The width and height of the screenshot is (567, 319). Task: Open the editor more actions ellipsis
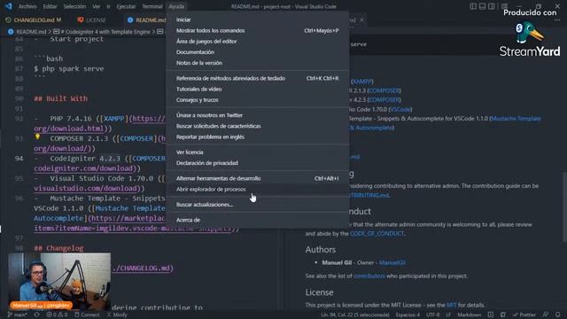[557, 19]
